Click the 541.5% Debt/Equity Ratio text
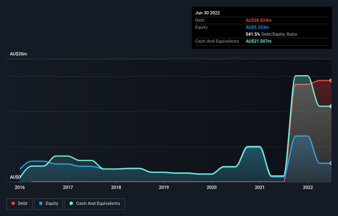Viewport: 338px width, 216px height. [271, 34]
